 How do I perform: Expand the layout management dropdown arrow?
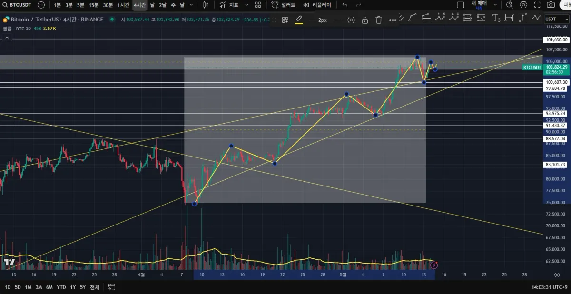495,5
